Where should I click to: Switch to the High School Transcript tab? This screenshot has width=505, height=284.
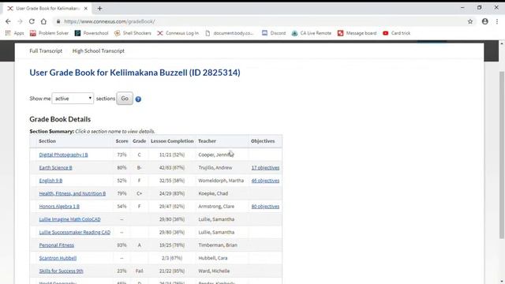(x=98, y=50)
